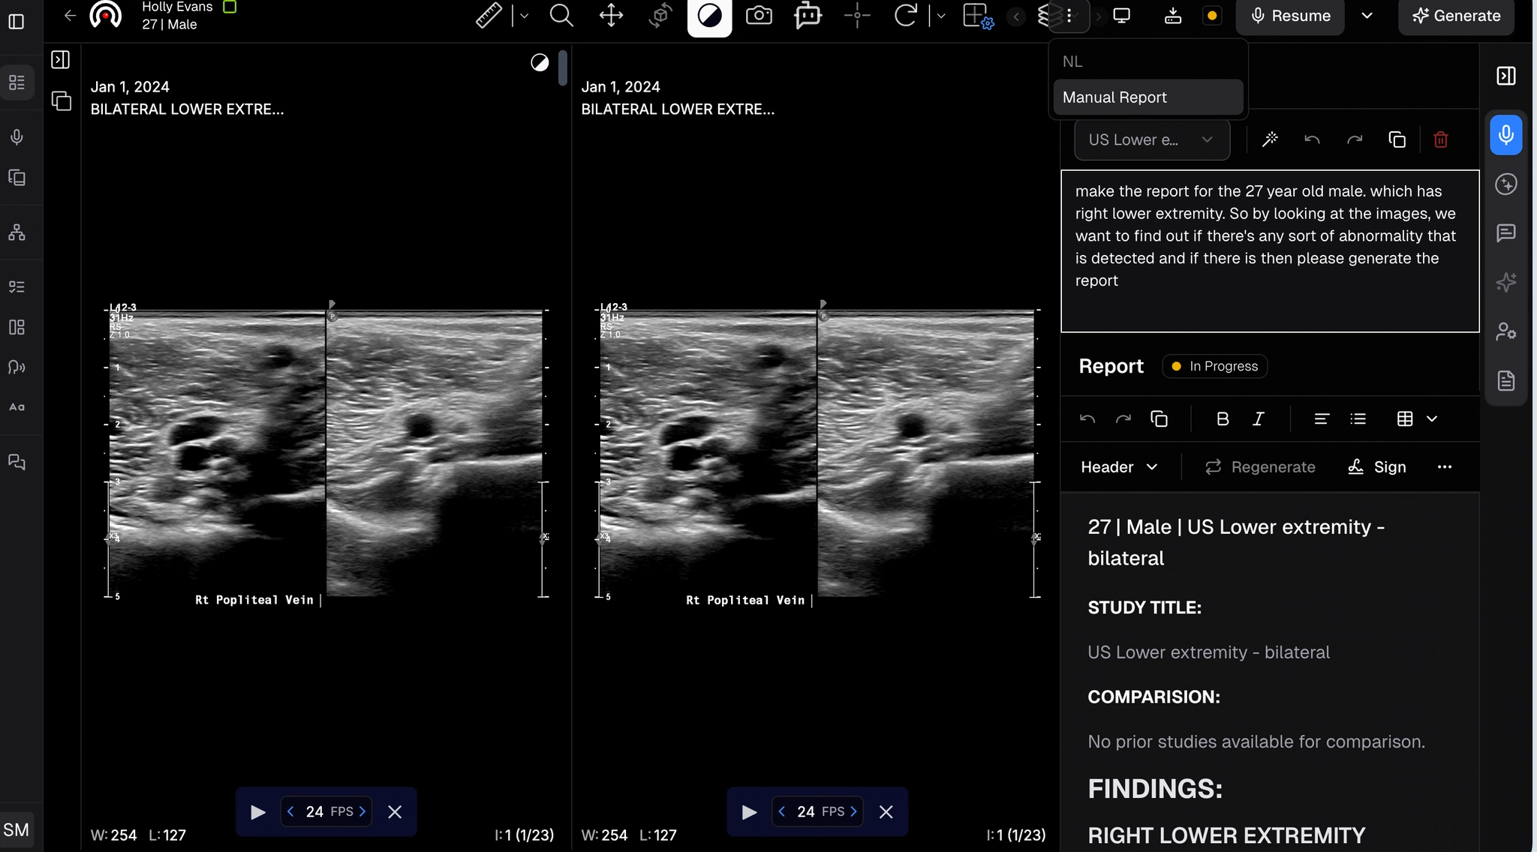Copy the report content
Image resolution: width=1537 pixels, height=852 pixels.
(1159, 418)
